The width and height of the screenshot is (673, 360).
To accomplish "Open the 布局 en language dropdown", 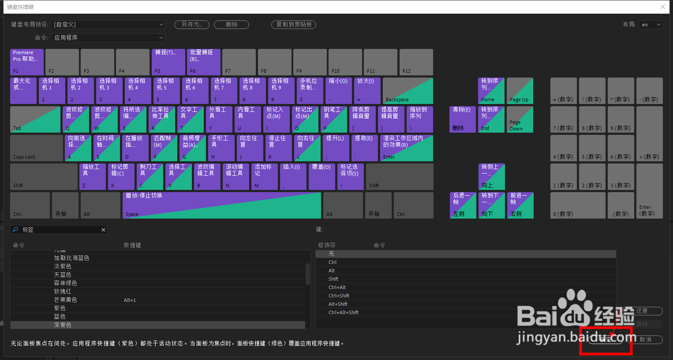I will (x=650, y=25).
